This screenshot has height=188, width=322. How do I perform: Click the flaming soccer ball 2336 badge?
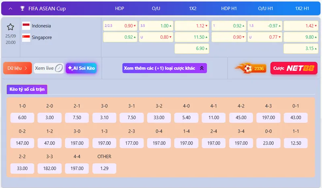pos(250,68)
